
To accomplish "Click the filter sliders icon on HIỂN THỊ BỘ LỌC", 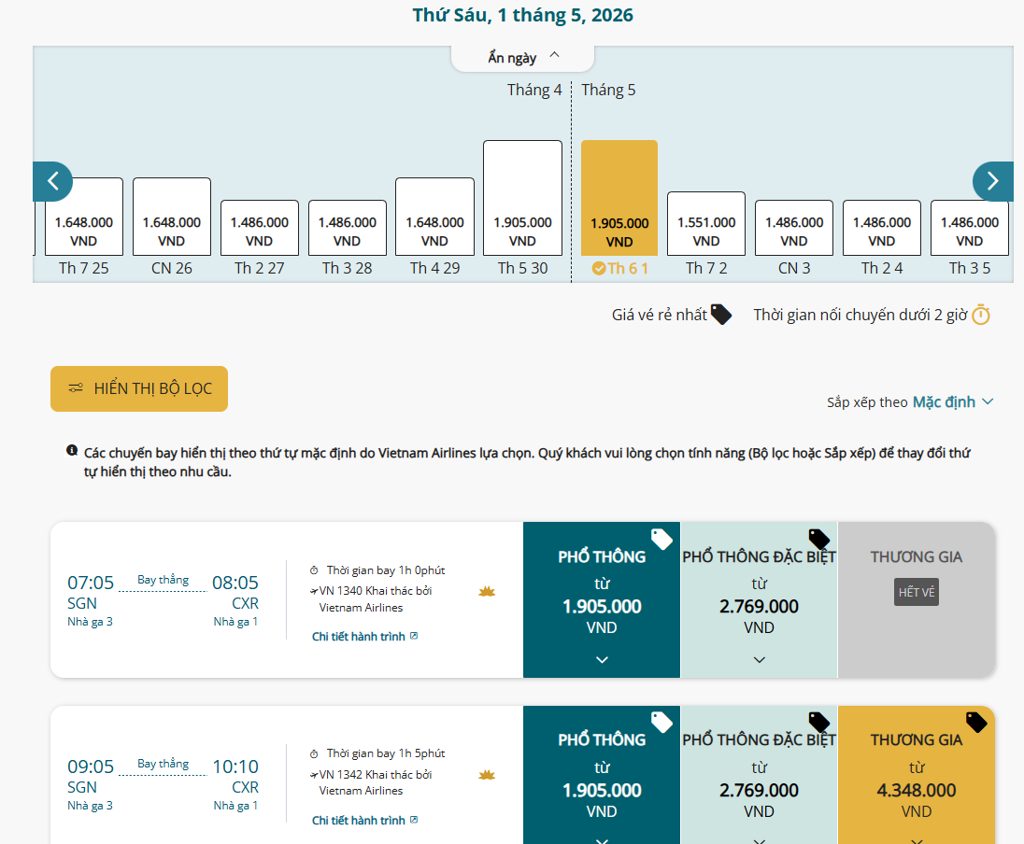I will coord(76,388).
